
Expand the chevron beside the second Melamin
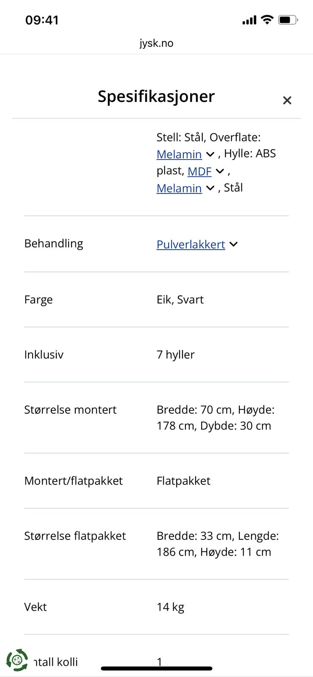tap(210, 188)
